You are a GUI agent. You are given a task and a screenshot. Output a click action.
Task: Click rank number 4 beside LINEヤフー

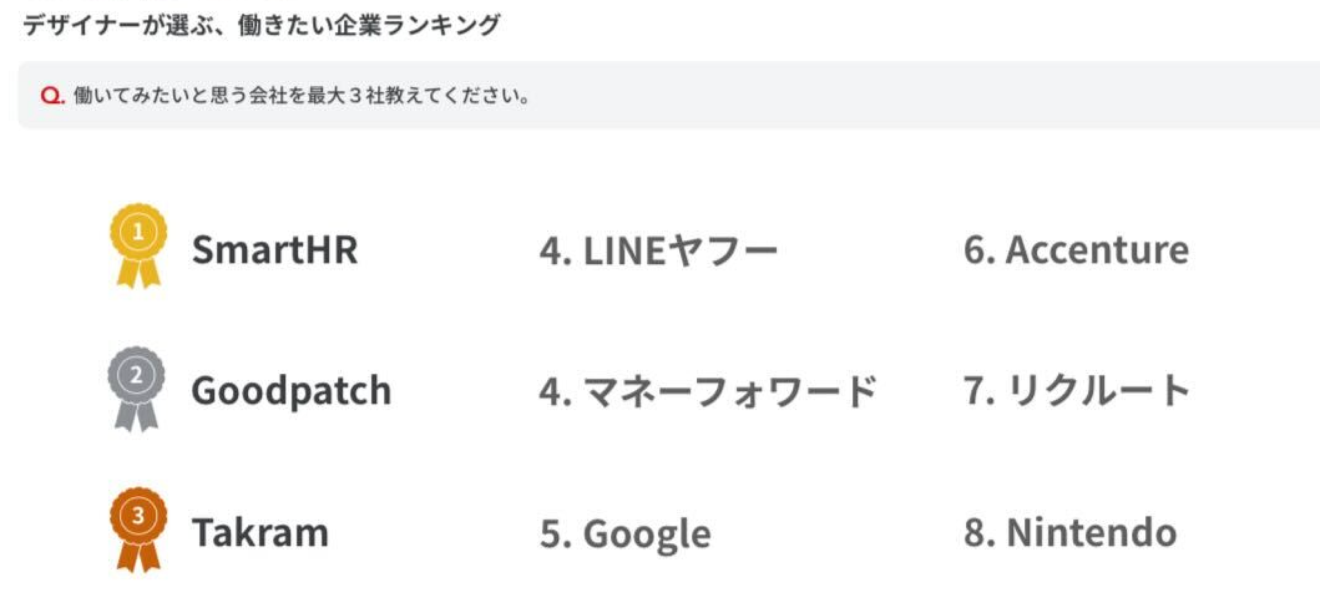point(552,251)
